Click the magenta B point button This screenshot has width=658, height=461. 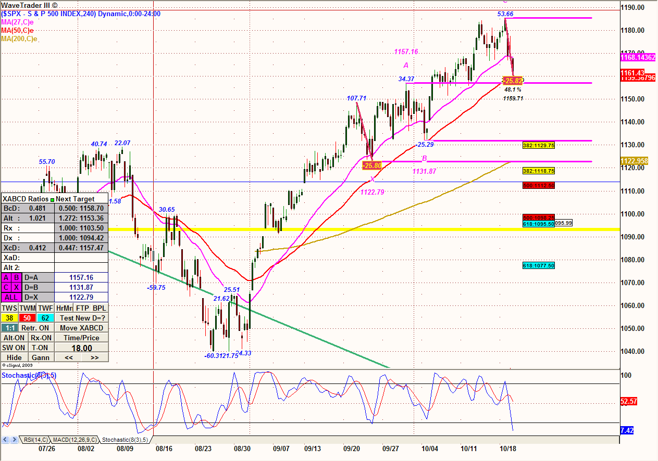[x=17, y=277]
